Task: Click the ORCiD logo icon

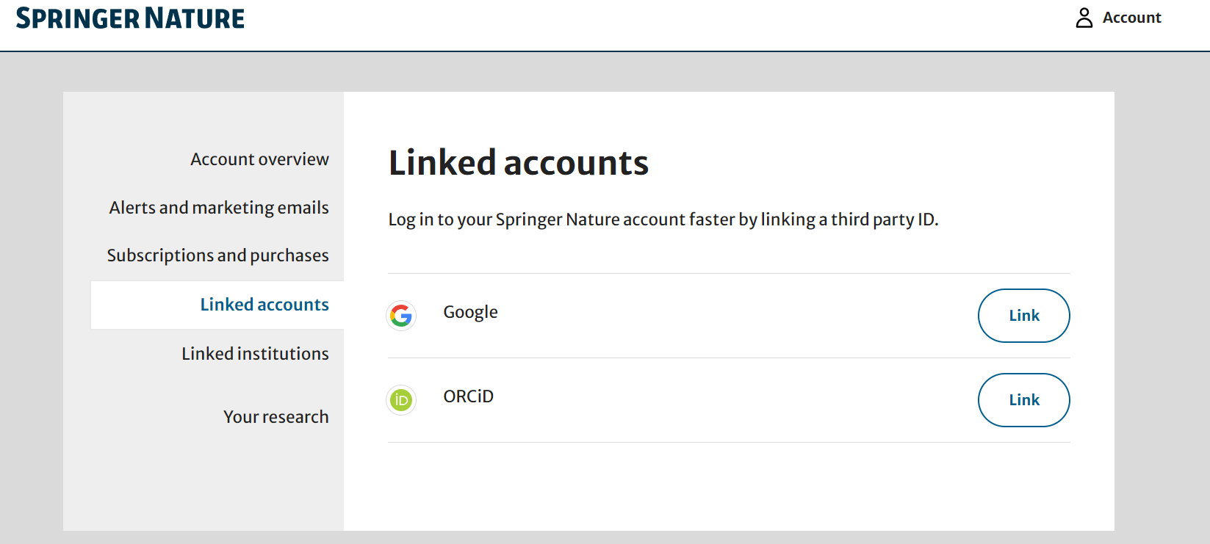Action: click(x=401, y=400)
